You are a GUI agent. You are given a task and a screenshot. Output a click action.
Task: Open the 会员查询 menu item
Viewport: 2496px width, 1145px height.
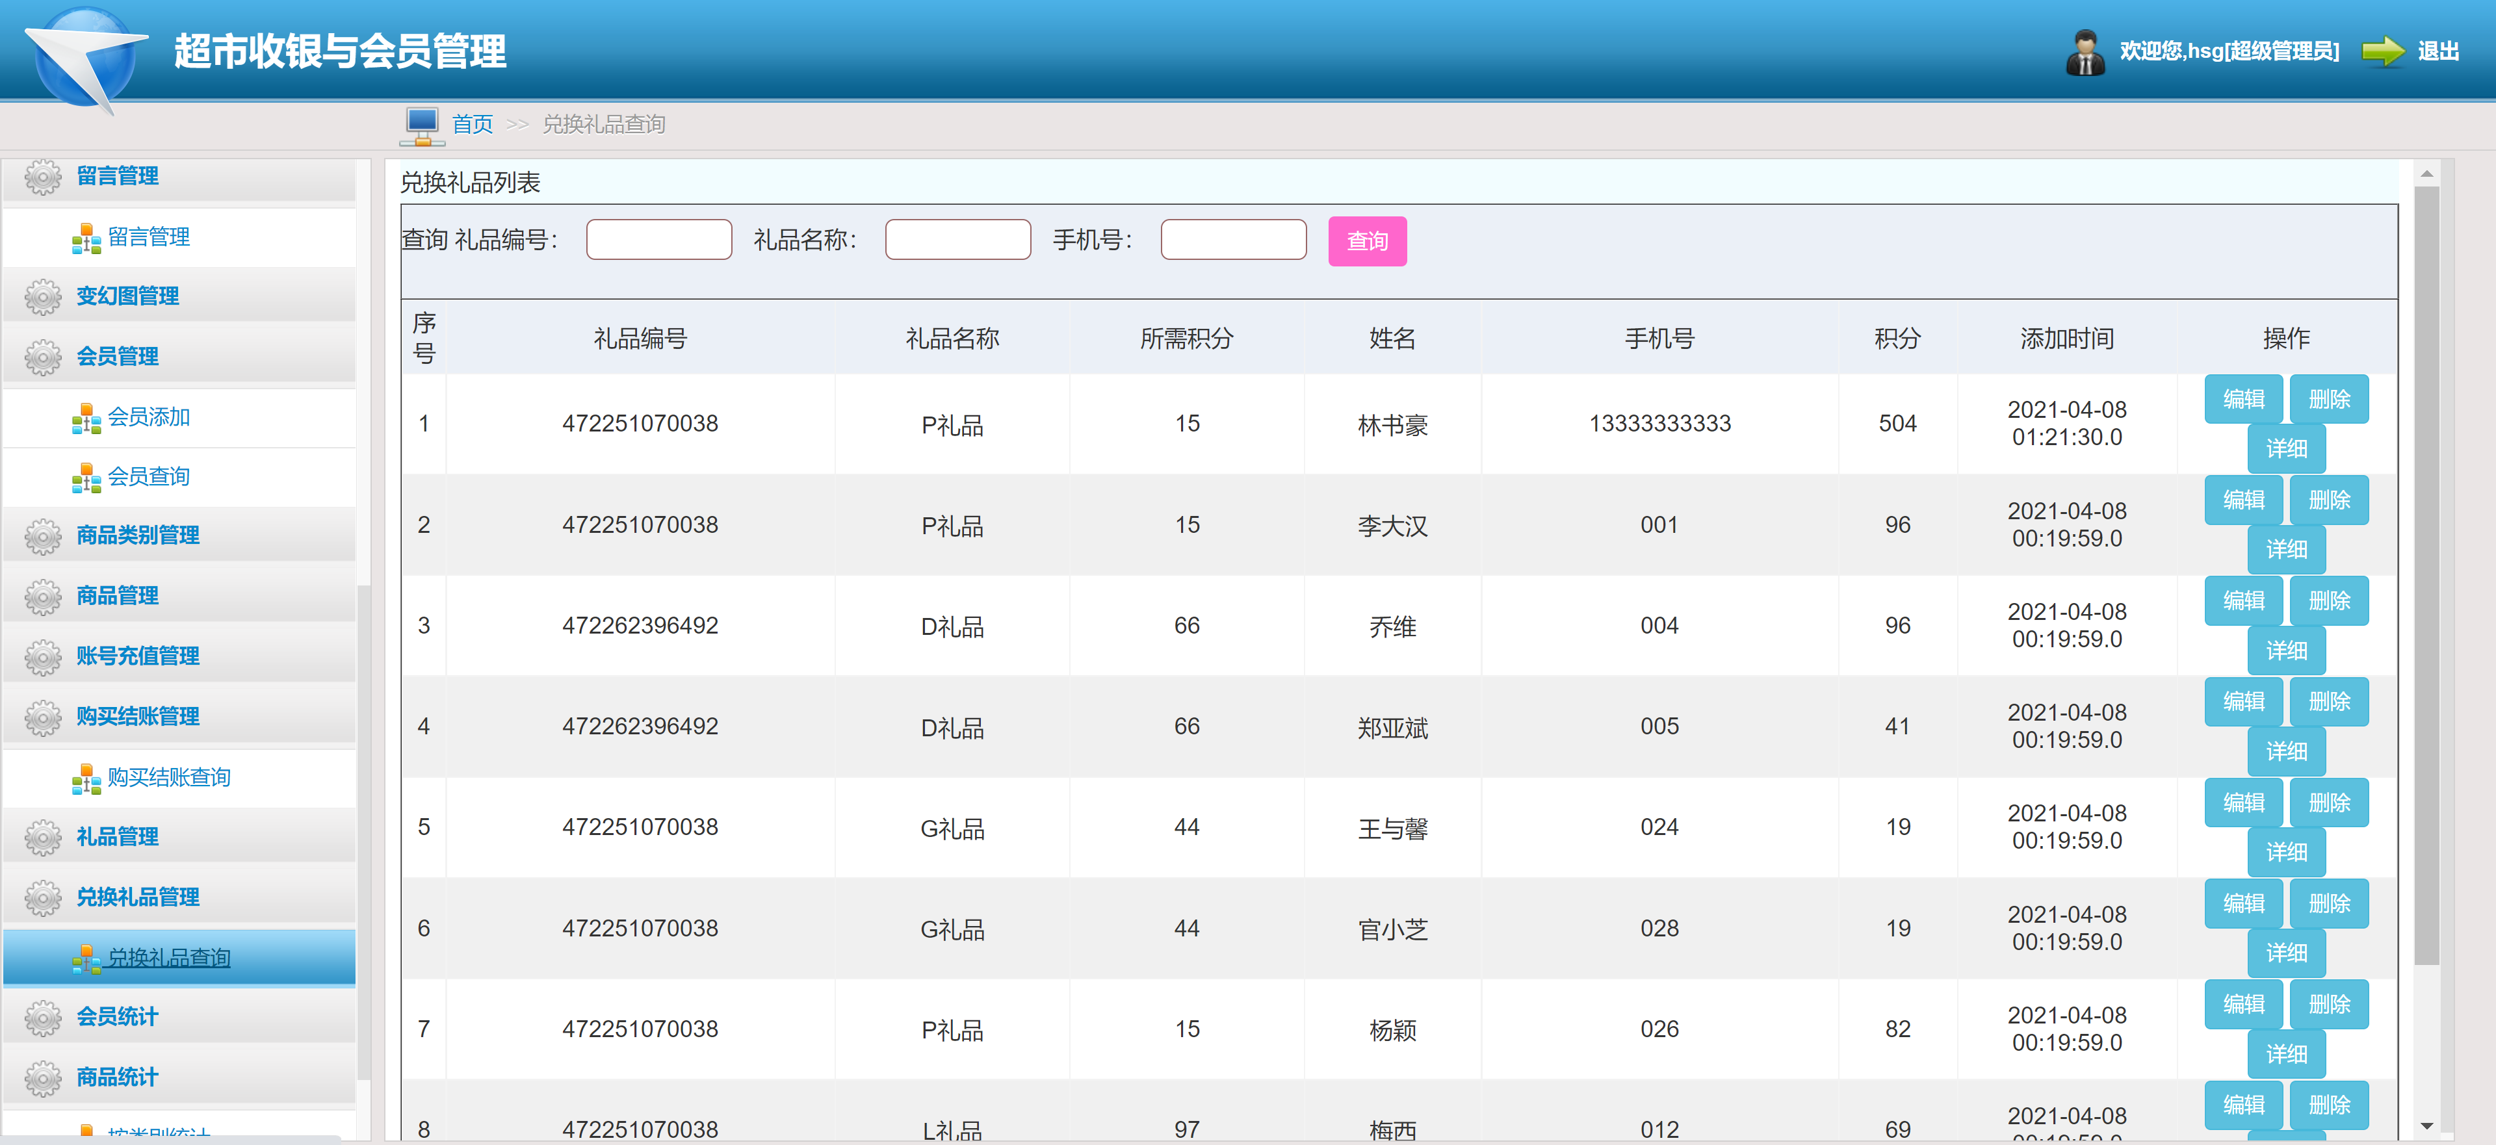tap(148, 476)
